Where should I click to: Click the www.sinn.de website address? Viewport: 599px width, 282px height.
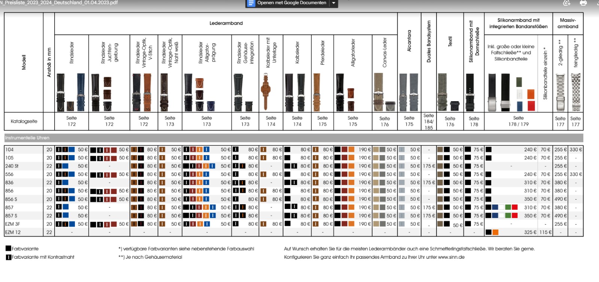[x=451, y=257]
